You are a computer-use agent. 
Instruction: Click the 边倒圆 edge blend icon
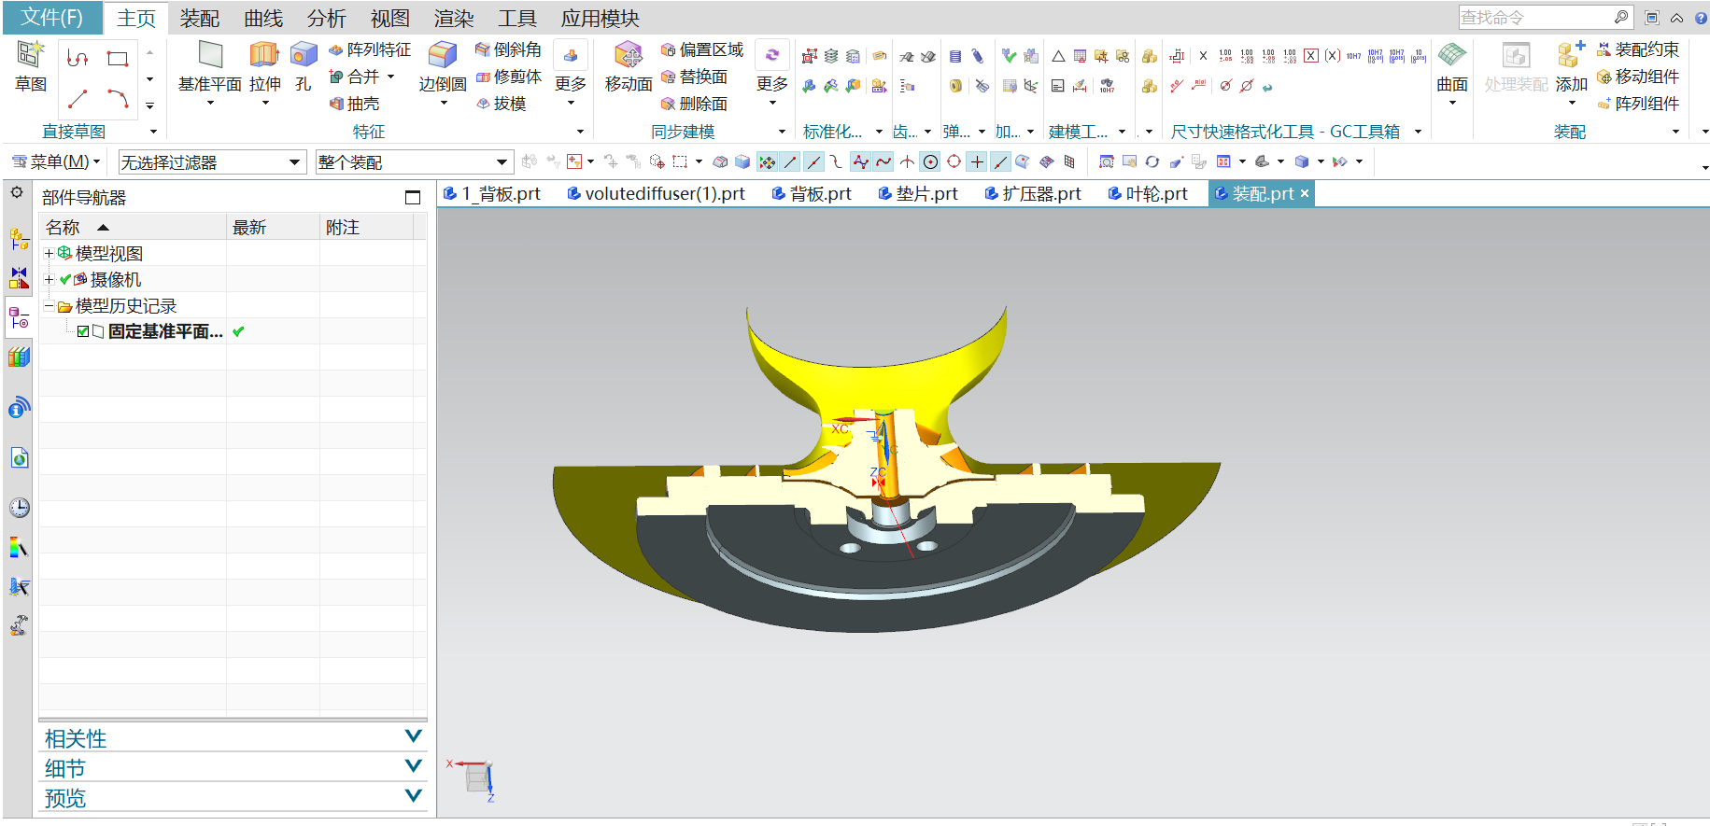442,56
